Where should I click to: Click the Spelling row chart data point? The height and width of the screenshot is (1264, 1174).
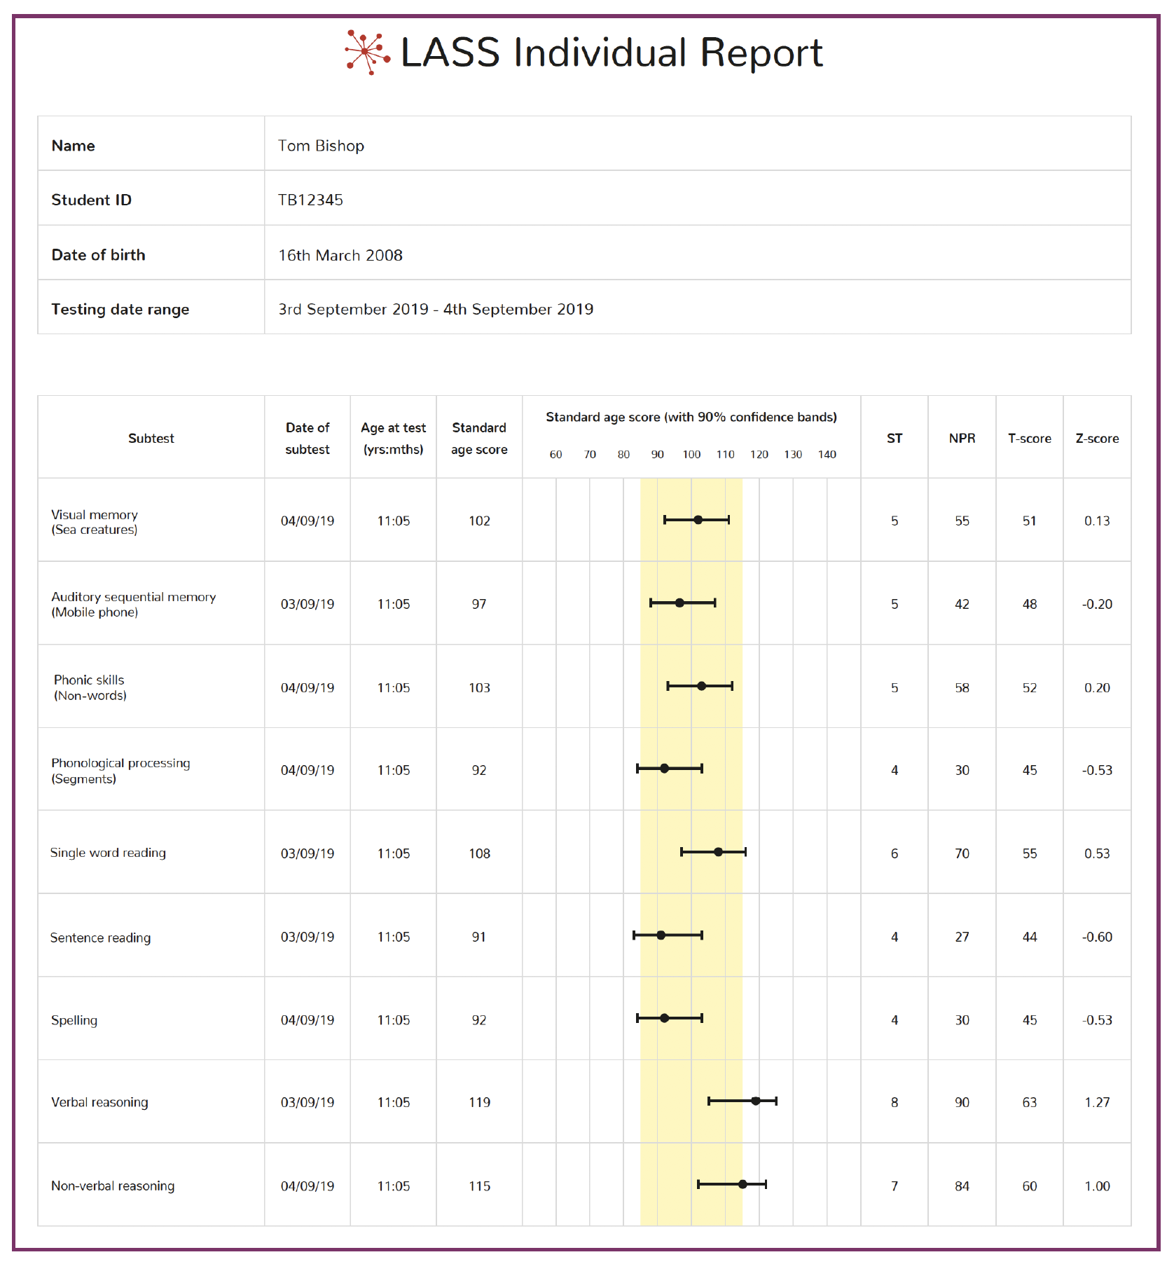[x=664, y=1018]
